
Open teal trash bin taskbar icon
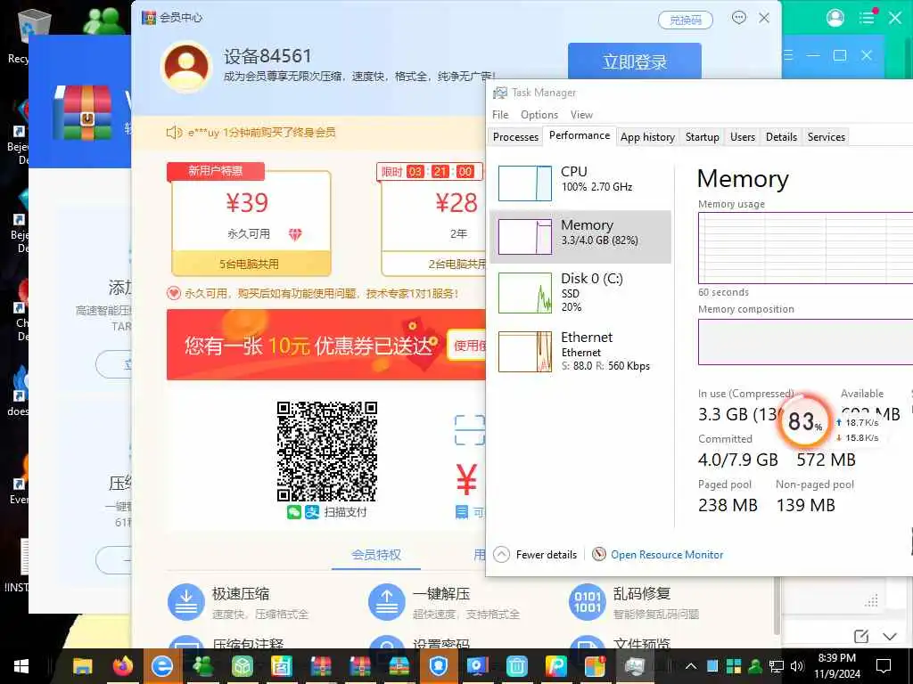pos(516,666)
